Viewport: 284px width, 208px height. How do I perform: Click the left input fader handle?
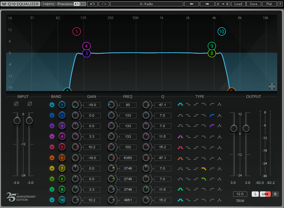(17, 121)
